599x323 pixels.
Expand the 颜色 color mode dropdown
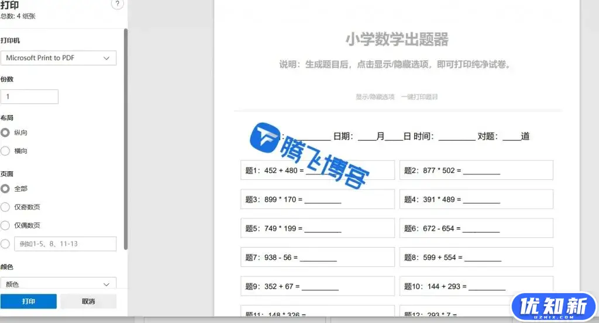coord(58,284)
